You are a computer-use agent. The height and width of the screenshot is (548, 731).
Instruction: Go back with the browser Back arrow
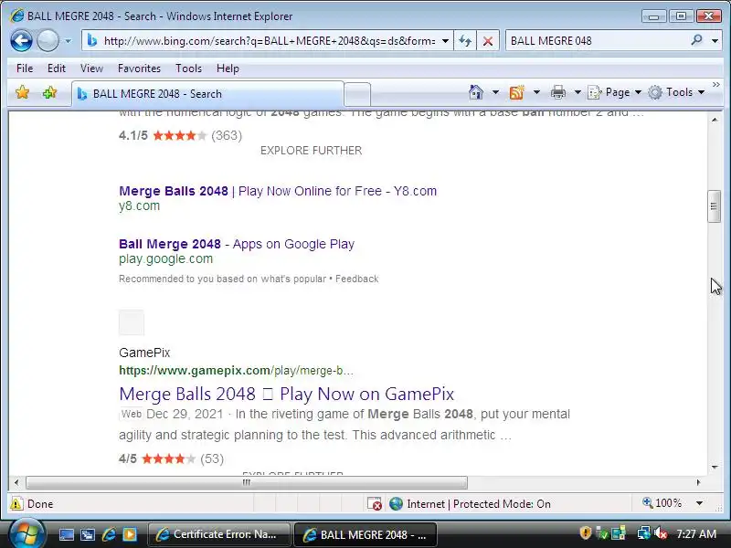pyautogui.click(x=21, y=41)
